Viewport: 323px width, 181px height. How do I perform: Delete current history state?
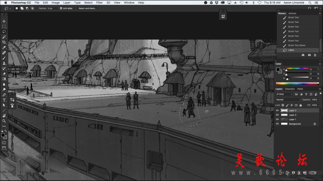315,55
